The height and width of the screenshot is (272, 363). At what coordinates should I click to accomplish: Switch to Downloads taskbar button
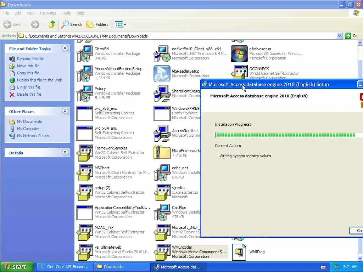pos(121,267)
